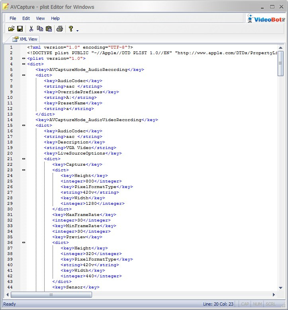The width and height of the screenshot is (288, 310).
Task: Click the Paste clipboard icon
Action: [x=49, y=29]
